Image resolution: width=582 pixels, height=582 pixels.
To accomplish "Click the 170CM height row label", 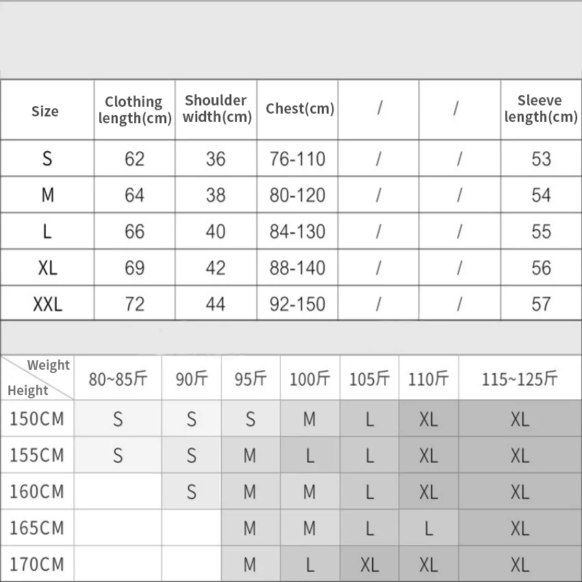I will pyautogui.click(x=37, y=564).
